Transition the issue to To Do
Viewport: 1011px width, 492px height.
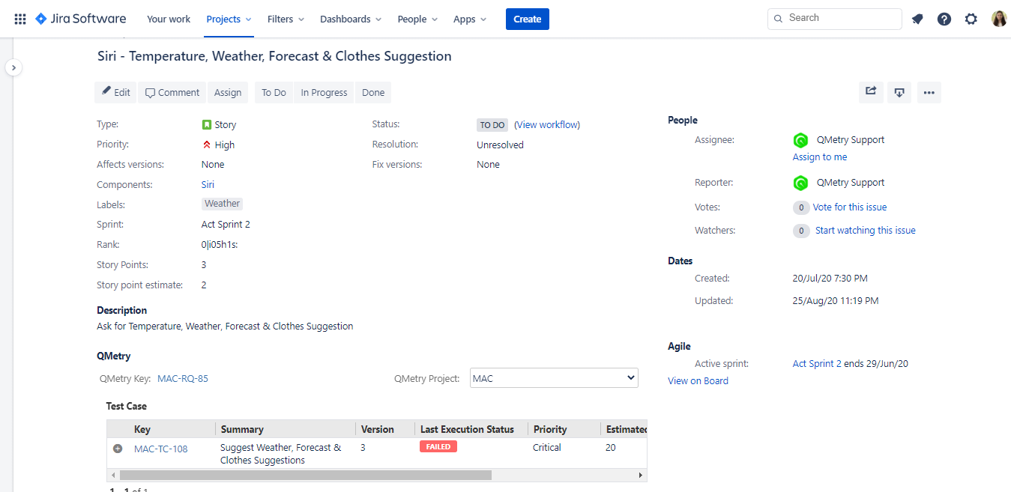point(274,92)
